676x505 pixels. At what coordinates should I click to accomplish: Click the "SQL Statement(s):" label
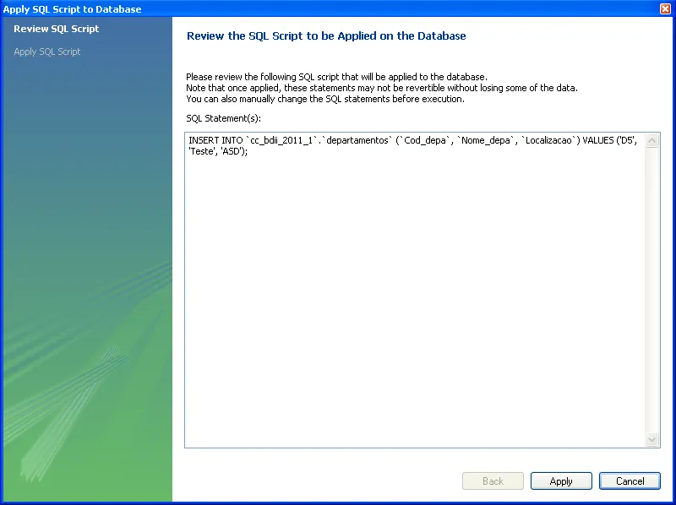click(223, 118)
